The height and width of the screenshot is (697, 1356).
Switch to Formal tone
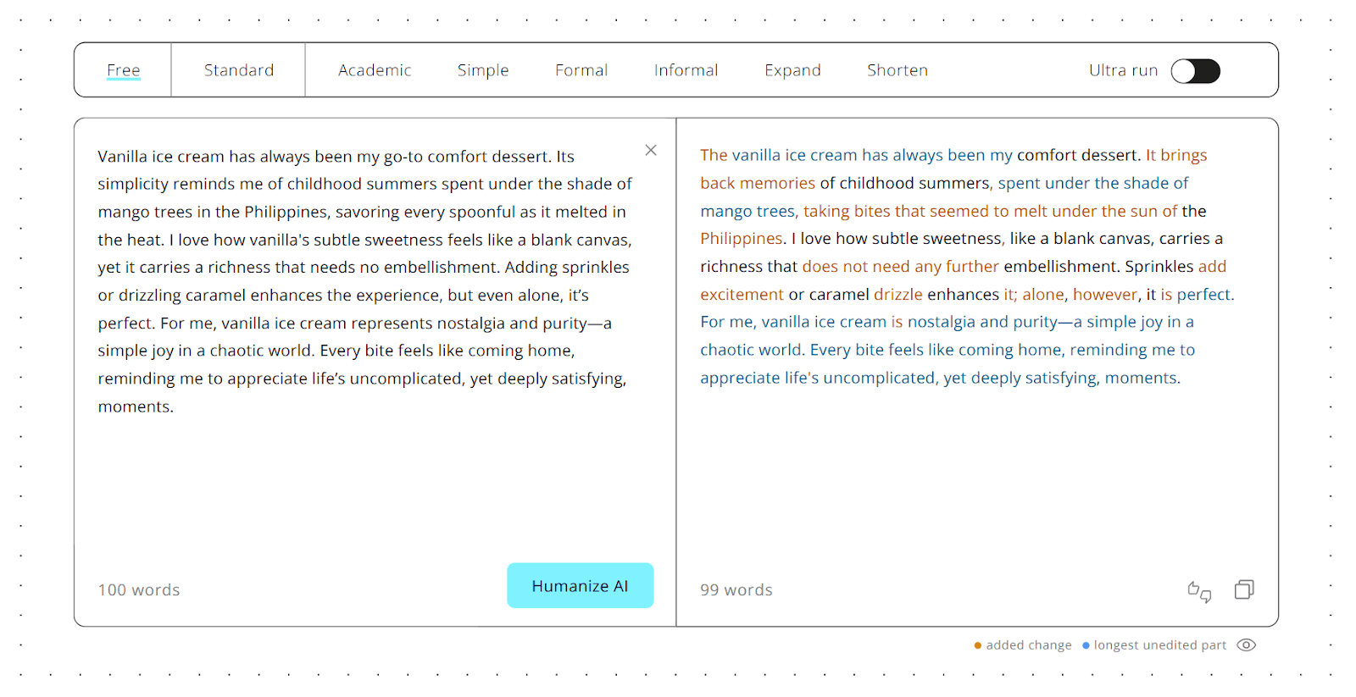(x=581, y=70)
